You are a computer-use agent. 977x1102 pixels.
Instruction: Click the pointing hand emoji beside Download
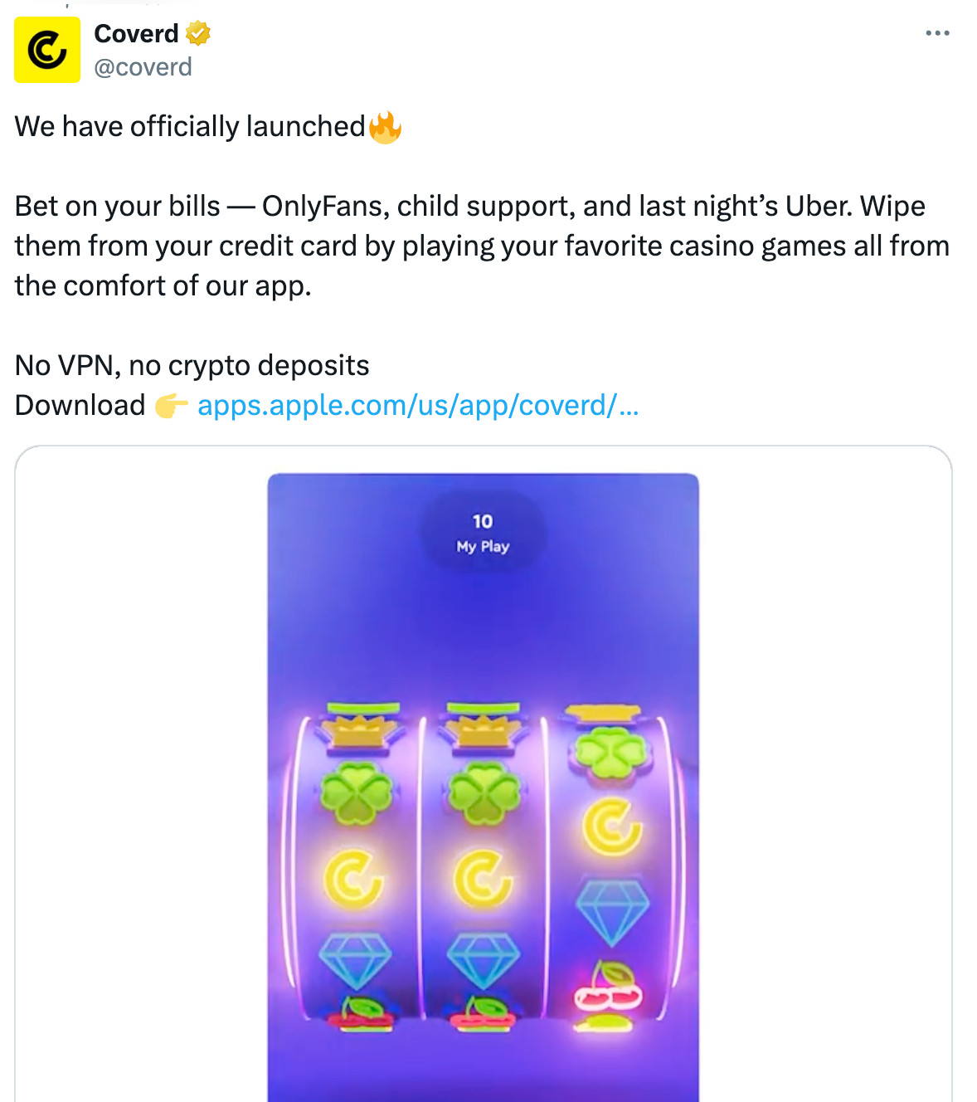171,406
